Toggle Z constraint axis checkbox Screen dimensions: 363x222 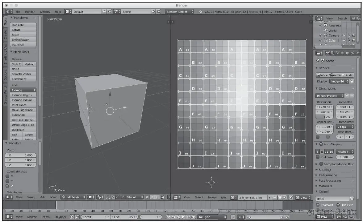click(x=7, y=186)
